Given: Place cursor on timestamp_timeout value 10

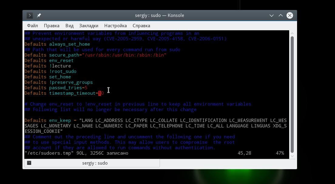Looking at the screenshot, I should click(101, 93).
